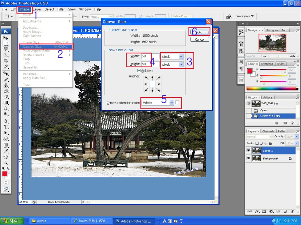Toggle Lock image pixels brush icon

point(262,143)
